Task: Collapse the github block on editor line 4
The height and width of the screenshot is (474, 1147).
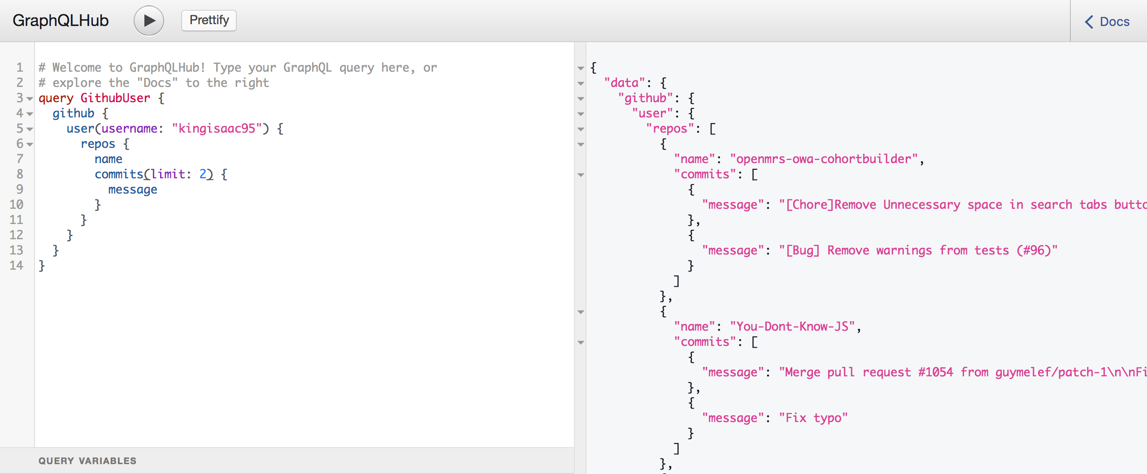Action: click(30, 114)
